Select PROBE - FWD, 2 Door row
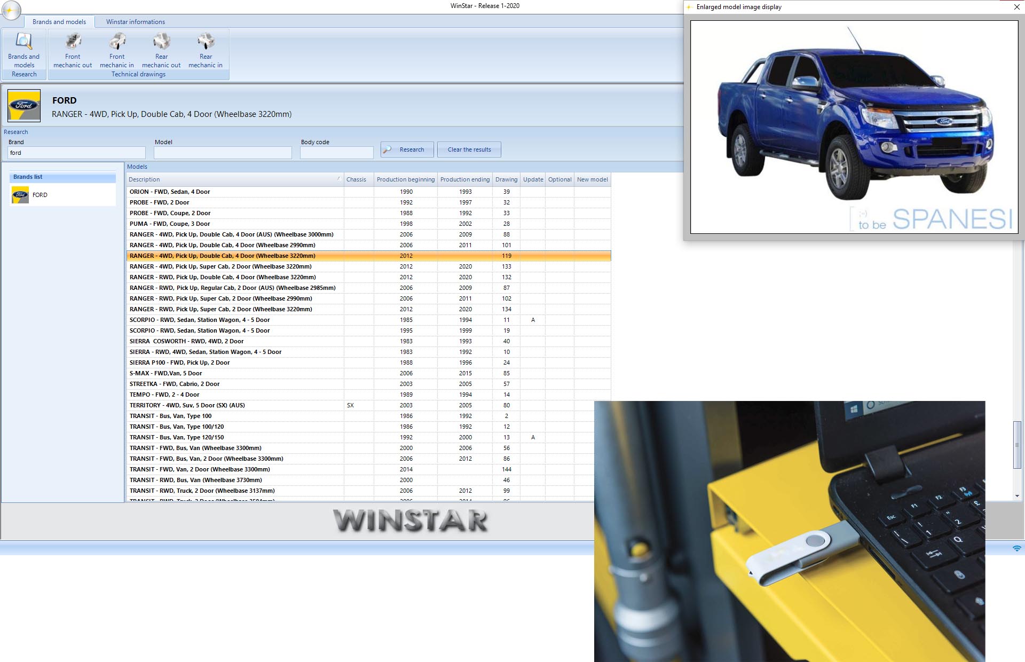 tap(368, 202)
